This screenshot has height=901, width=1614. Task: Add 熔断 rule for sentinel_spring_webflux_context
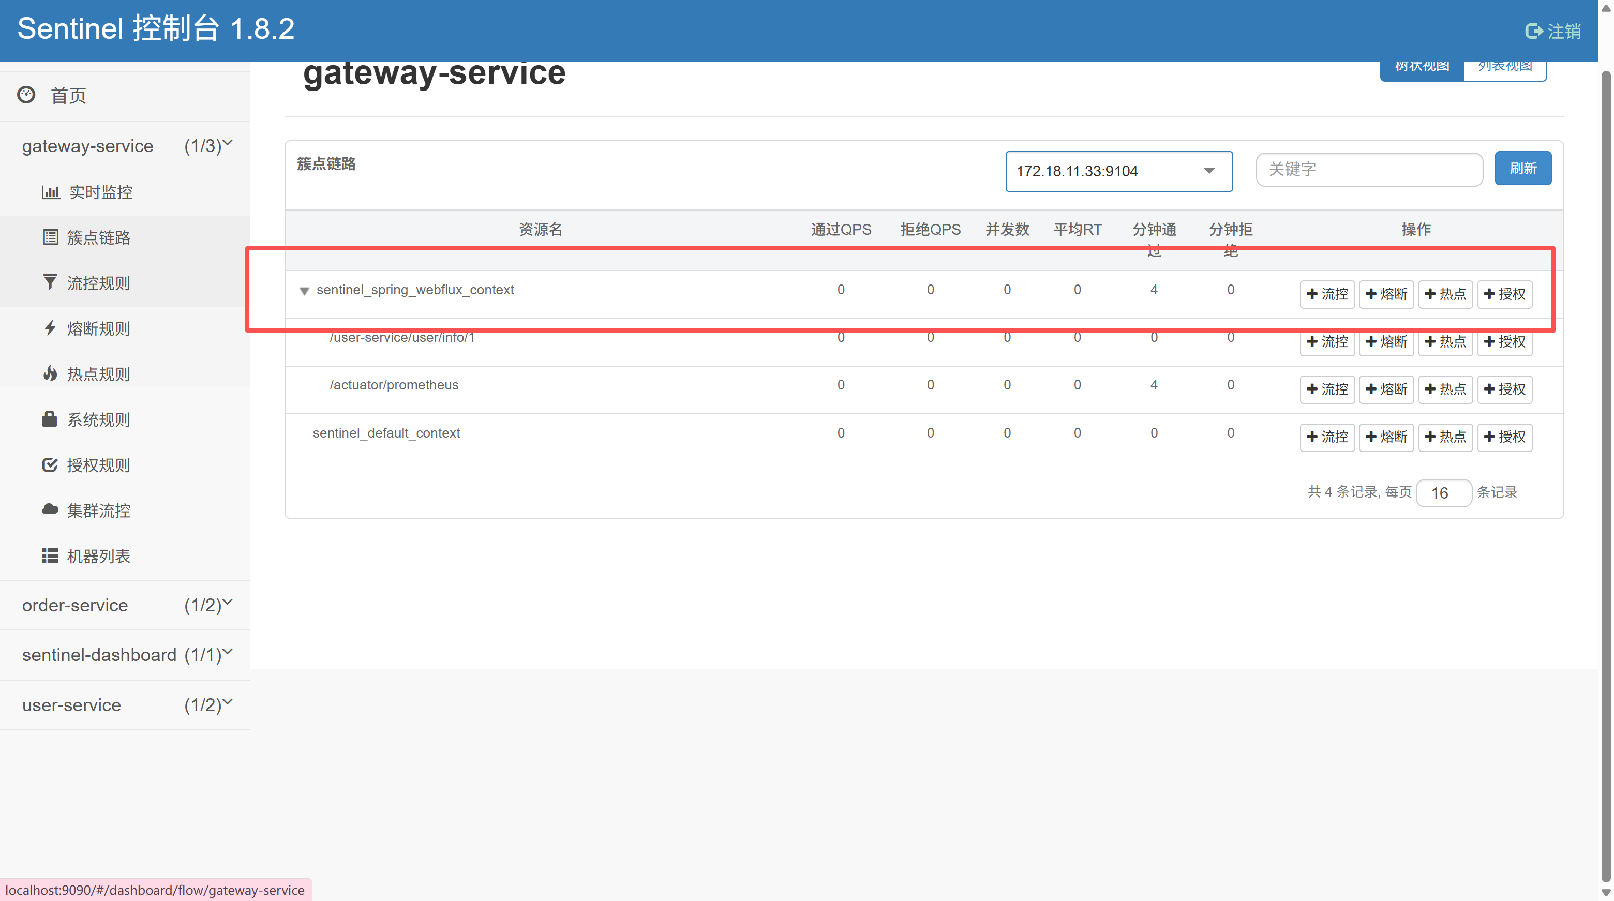[x=1386, y=294]
